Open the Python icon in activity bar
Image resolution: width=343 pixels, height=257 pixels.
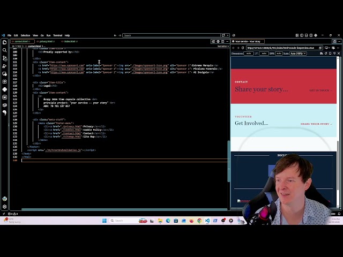pos(5,89)
